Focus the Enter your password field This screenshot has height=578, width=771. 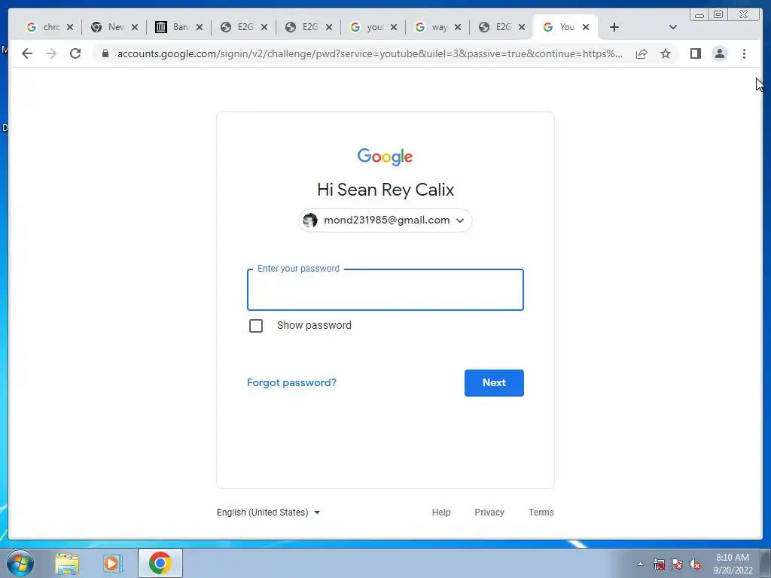[385, 290]
